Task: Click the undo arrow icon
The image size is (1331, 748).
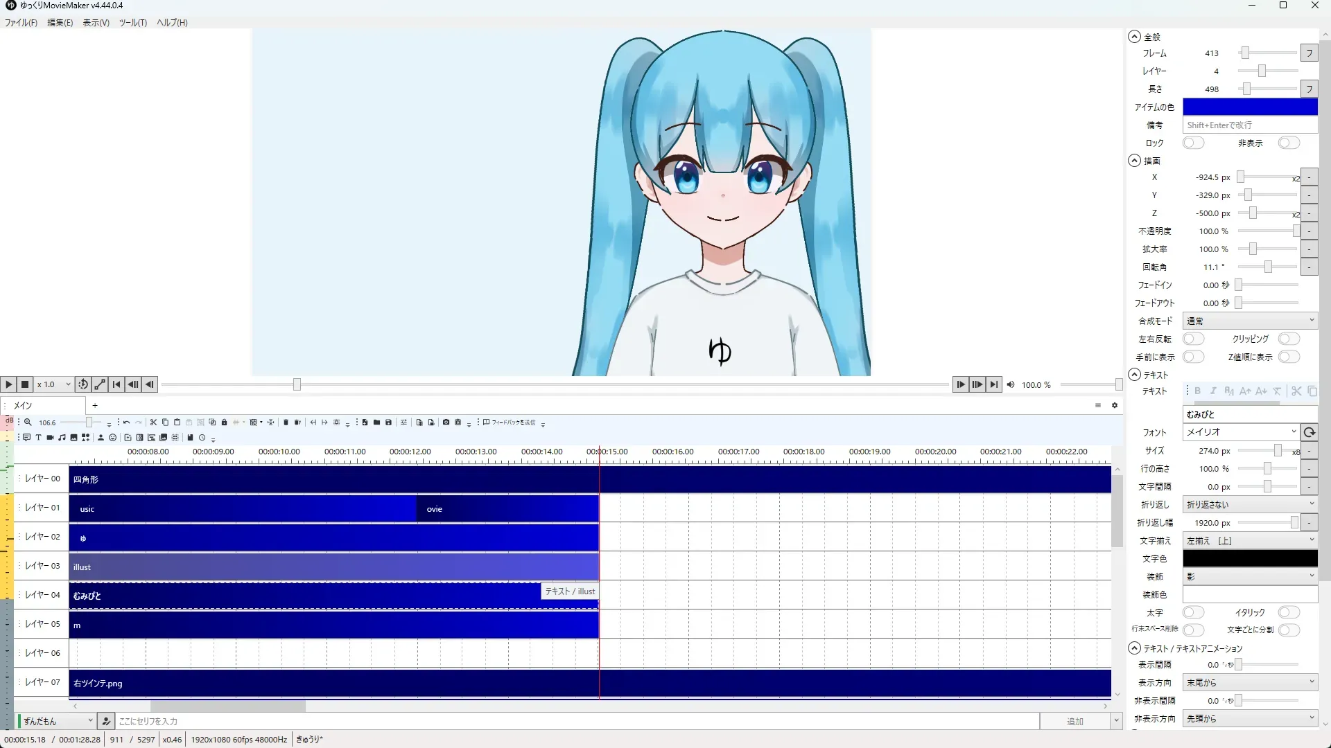Action: pos(126,422)
